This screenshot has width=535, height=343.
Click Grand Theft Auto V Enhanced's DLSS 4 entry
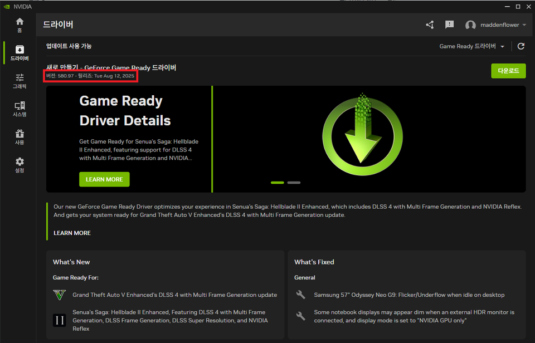pos(174,295)
